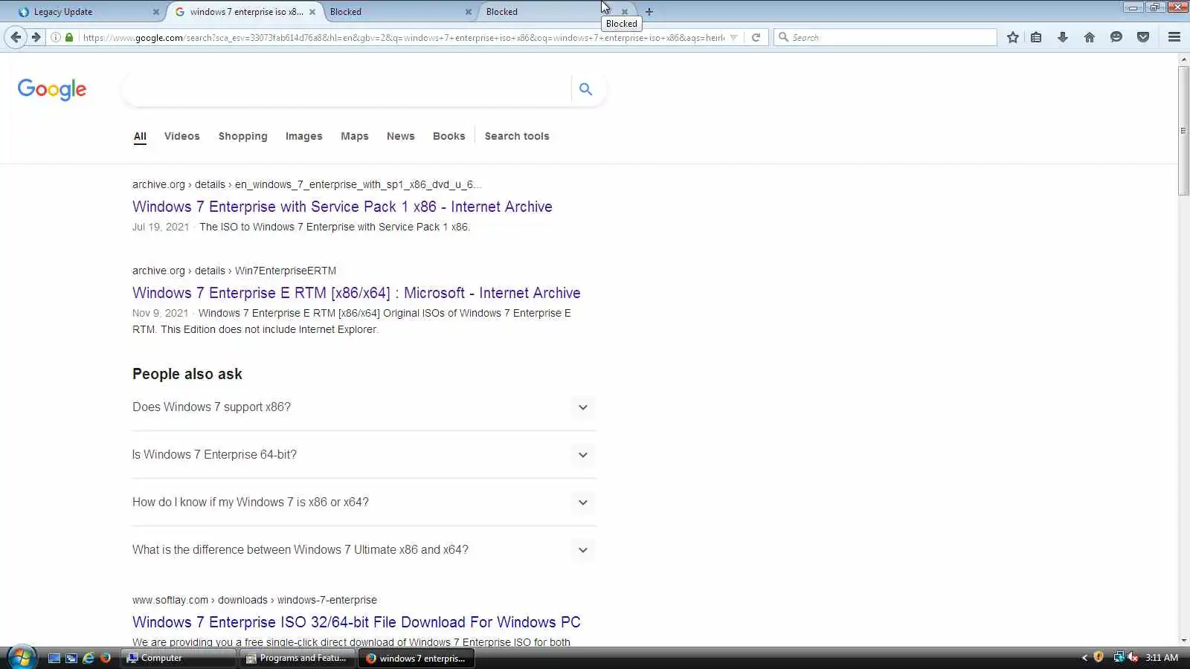Viewport: 1190px width, 669px height.
Task: Select the Shopping search filter
Action: click(x=243, y=136)
